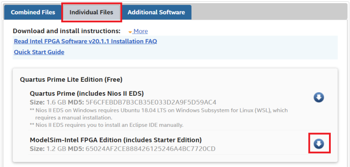Screen dimensions: 350x167
Task: Click the Ubuntu 18.04 LTS WSL note
Action: (x=159, y=114)
